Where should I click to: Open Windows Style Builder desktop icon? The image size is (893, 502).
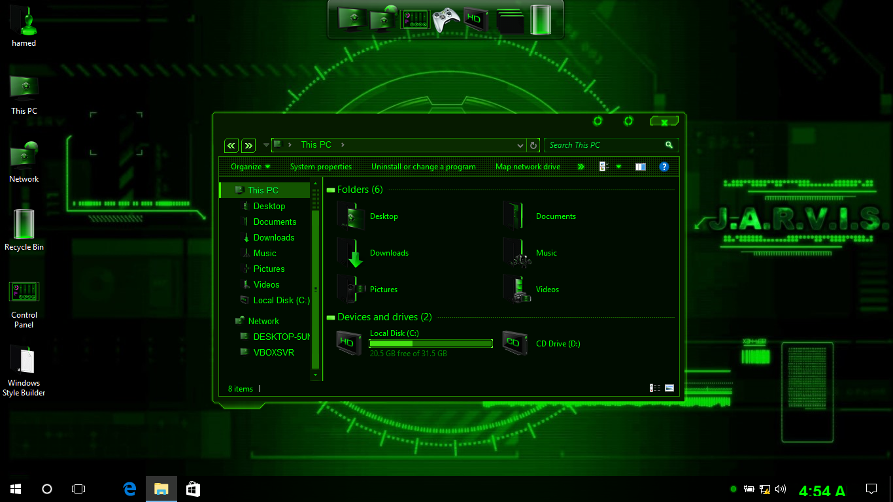click(24, 361)
